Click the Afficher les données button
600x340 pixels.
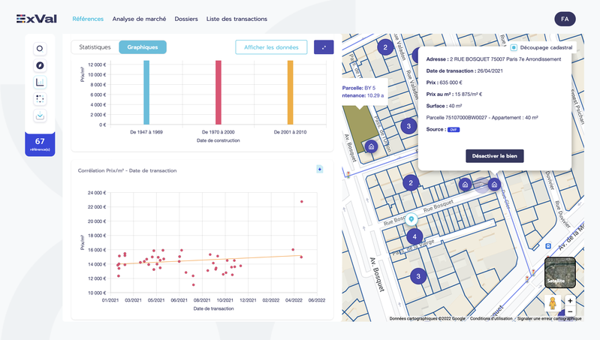click(x=271, y=47)
